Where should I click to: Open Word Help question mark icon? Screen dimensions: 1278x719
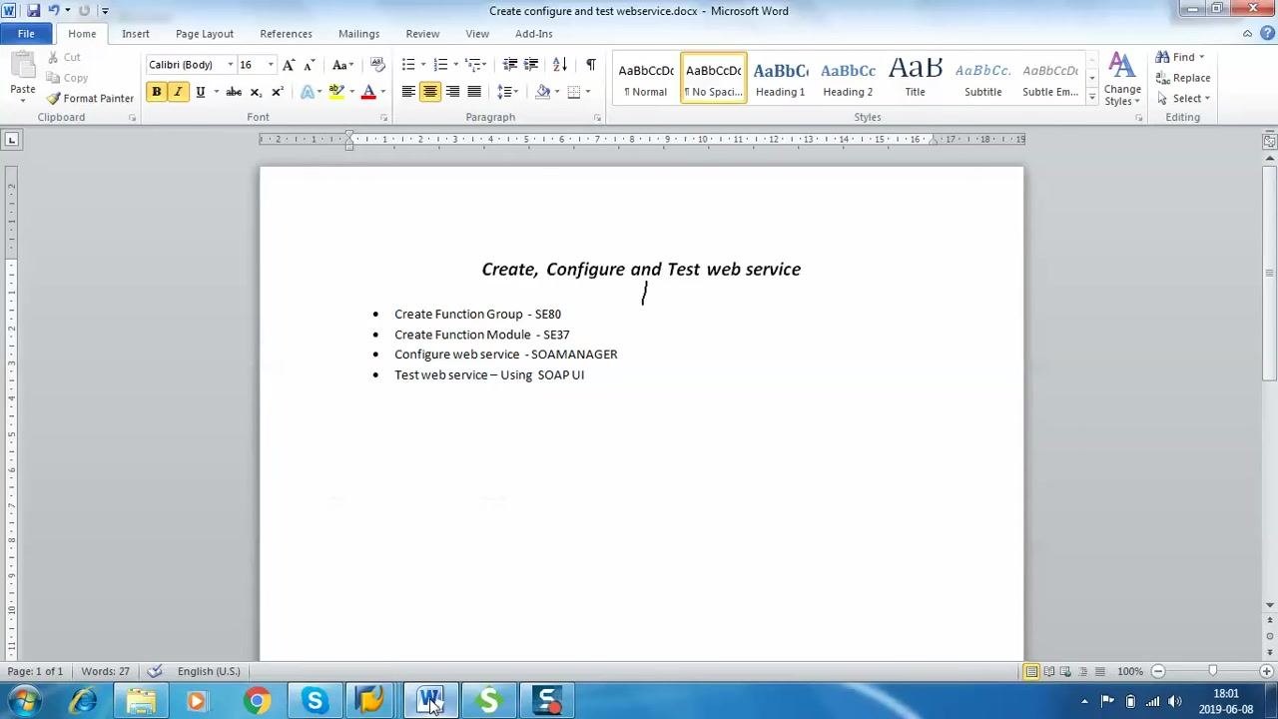coord(1268,34)
